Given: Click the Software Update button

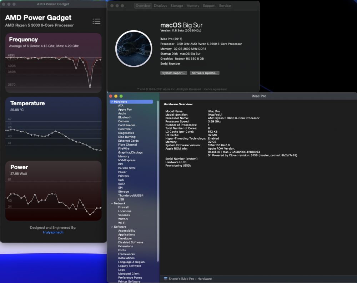Looking at the screenshot, I should (205, 73).
